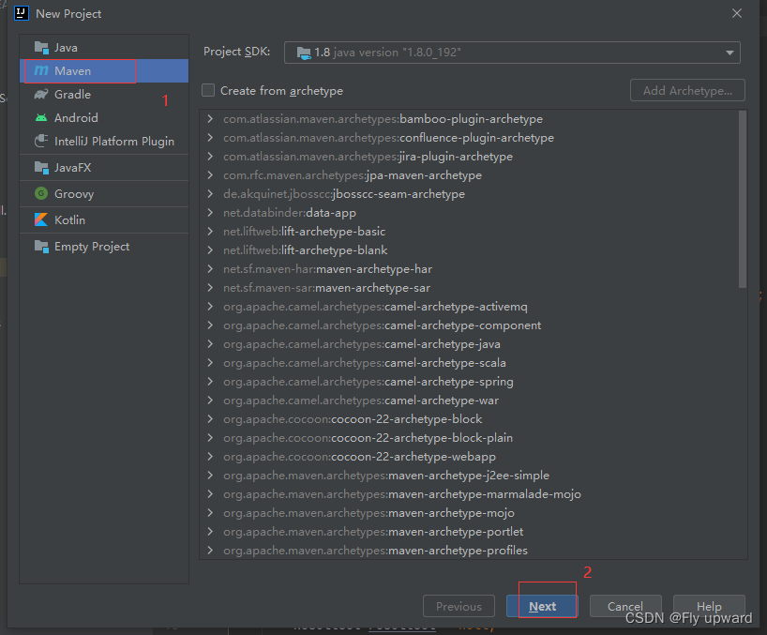This screenshot has height=635, width=767.
Task: Click the Kotlin logo icon
Action: coord(41,220)
